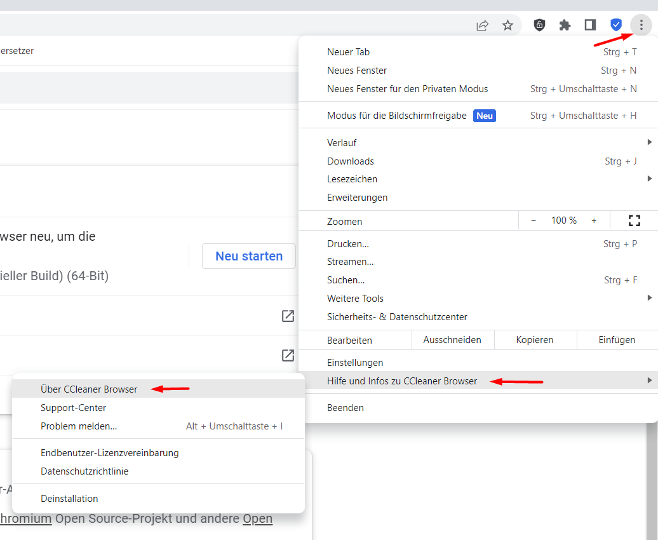This screenshot has width=658, height=540.
Task: Increase zoom with the plus button
Action: [594, 221]
